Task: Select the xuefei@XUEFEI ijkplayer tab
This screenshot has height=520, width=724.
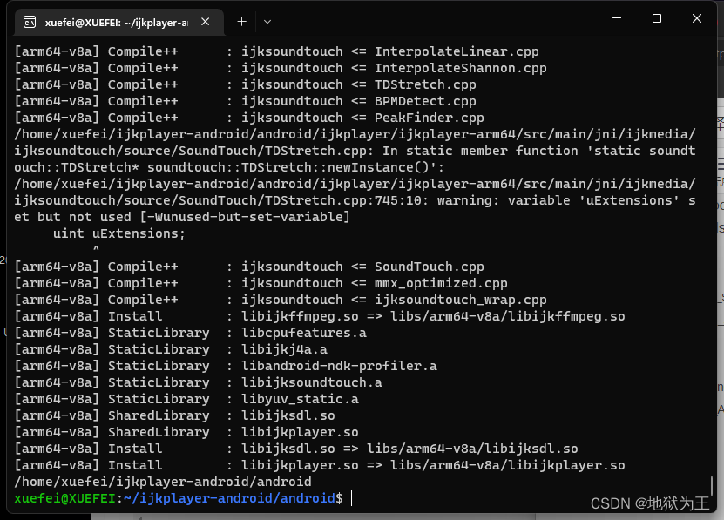Action: [x=119, y=22]
